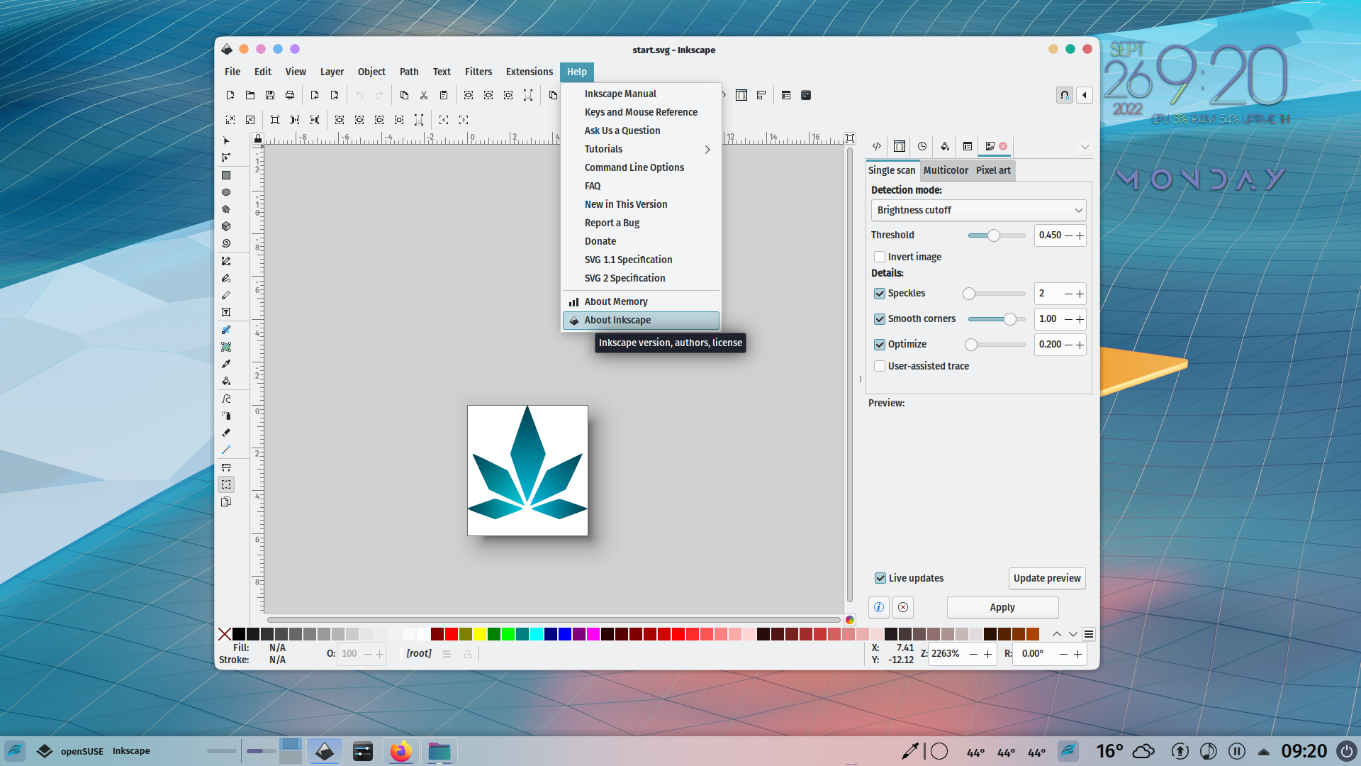Screen dimensions: 1361x766
Task: Open the Extensions menu
Action: click(x=530, y=72)
